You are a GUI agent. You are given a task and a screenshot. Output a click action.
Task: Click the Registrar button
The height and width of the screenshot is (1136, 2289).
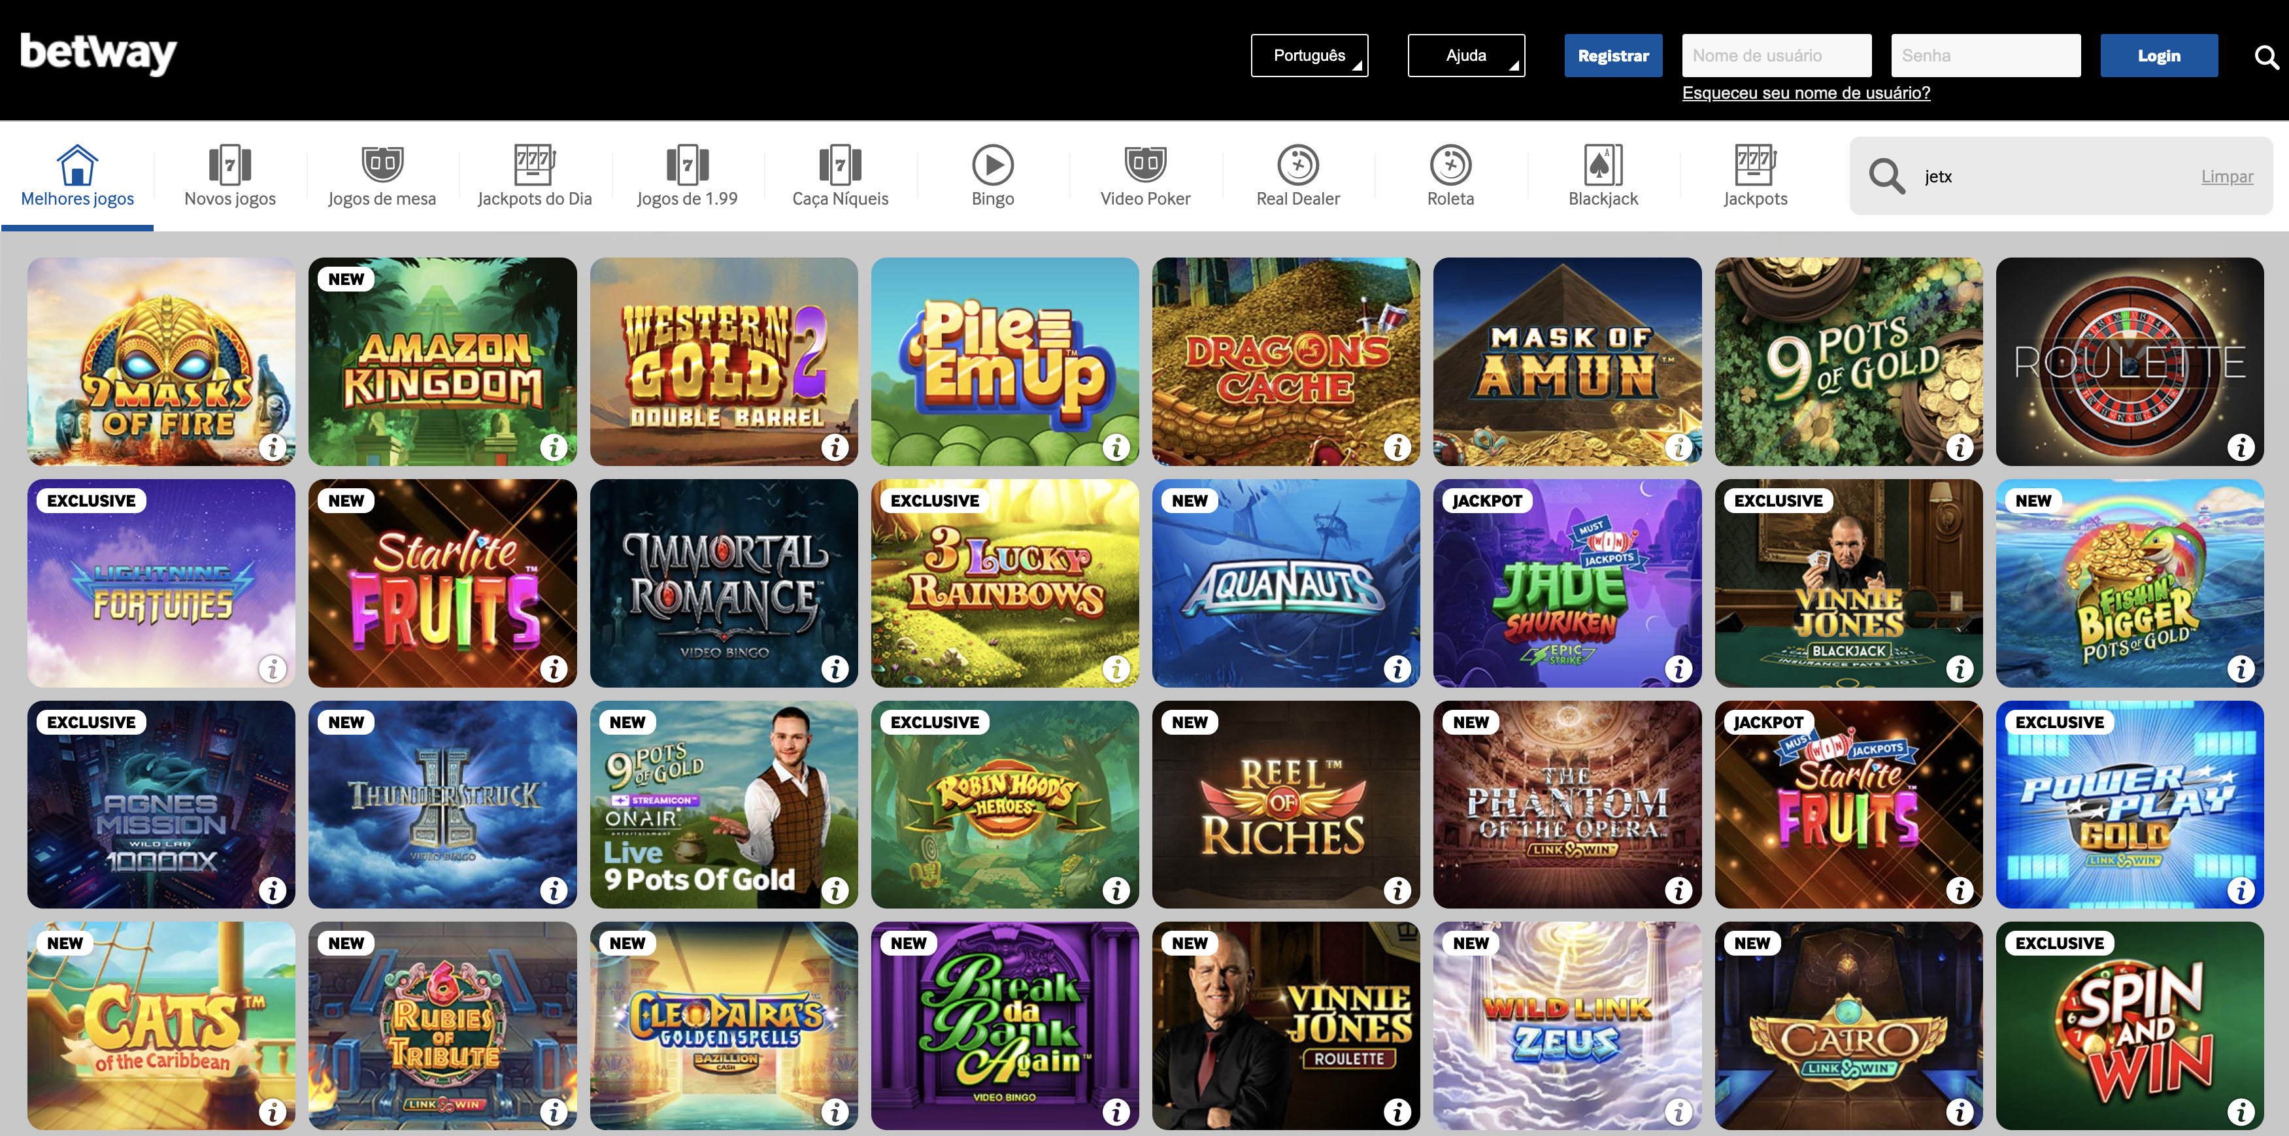[x=1612, y=55]
